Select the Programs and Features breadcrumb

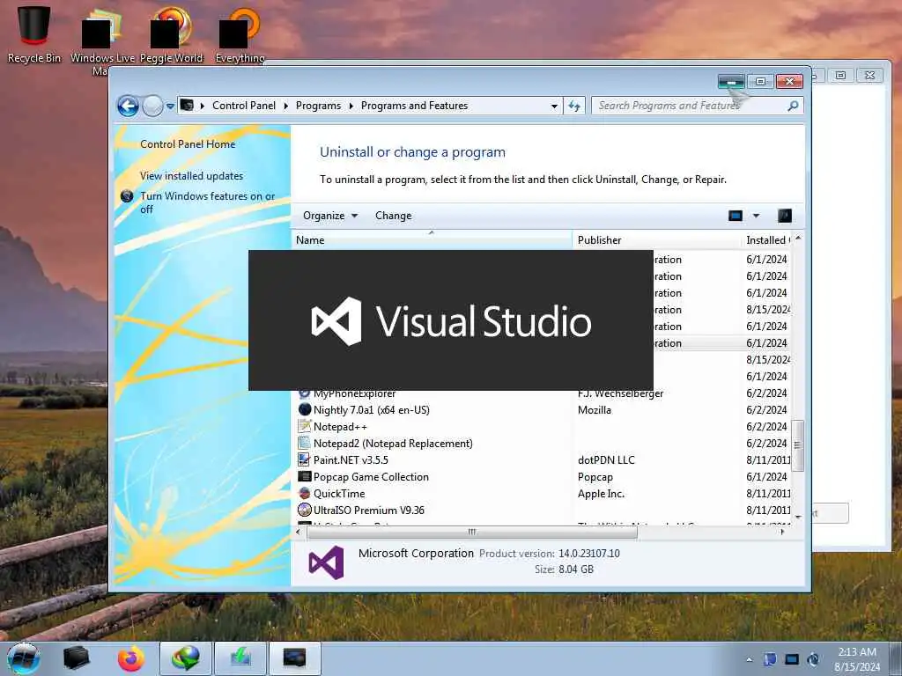click(414, 106)
